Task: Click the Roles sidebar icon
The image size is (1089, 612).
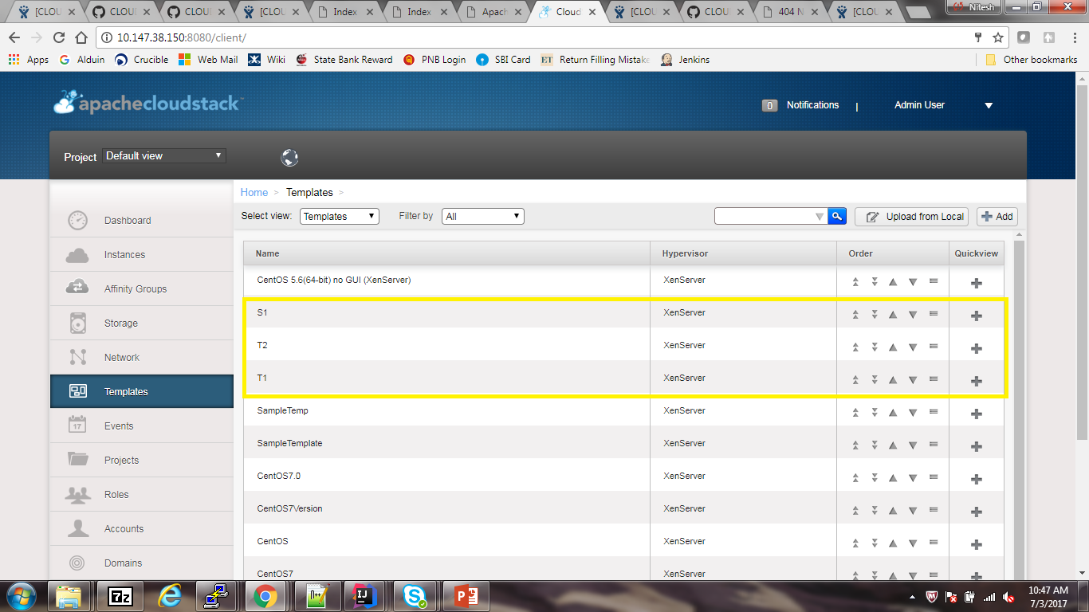Action: tap(78, 494)
